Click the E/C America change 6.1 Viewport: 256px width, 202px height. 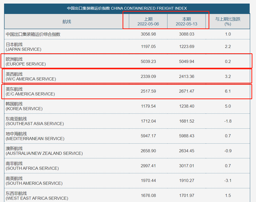[x=228, y=91]
